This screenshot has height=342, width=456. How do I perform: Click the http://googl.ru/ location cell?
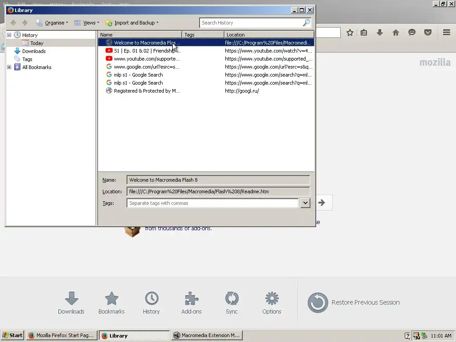[x=242, y=91]
